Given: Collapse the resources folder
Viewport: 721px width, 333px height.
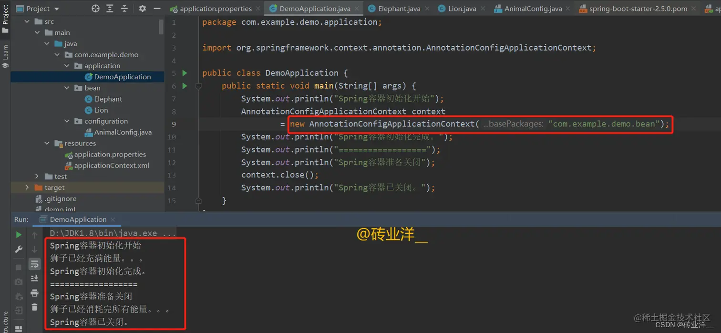Looking at the screenshot, I should click(x=47, y=143).
